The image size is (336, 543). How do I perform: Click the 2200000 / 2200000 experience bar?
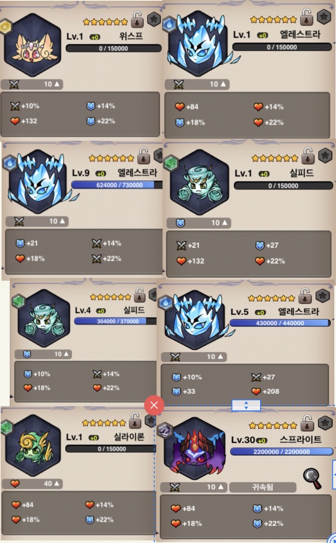pos(281,452)
